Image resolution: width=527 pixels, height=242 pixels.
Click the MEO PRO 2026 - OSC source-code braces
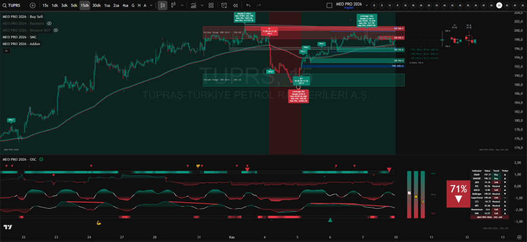pos(41,160)
